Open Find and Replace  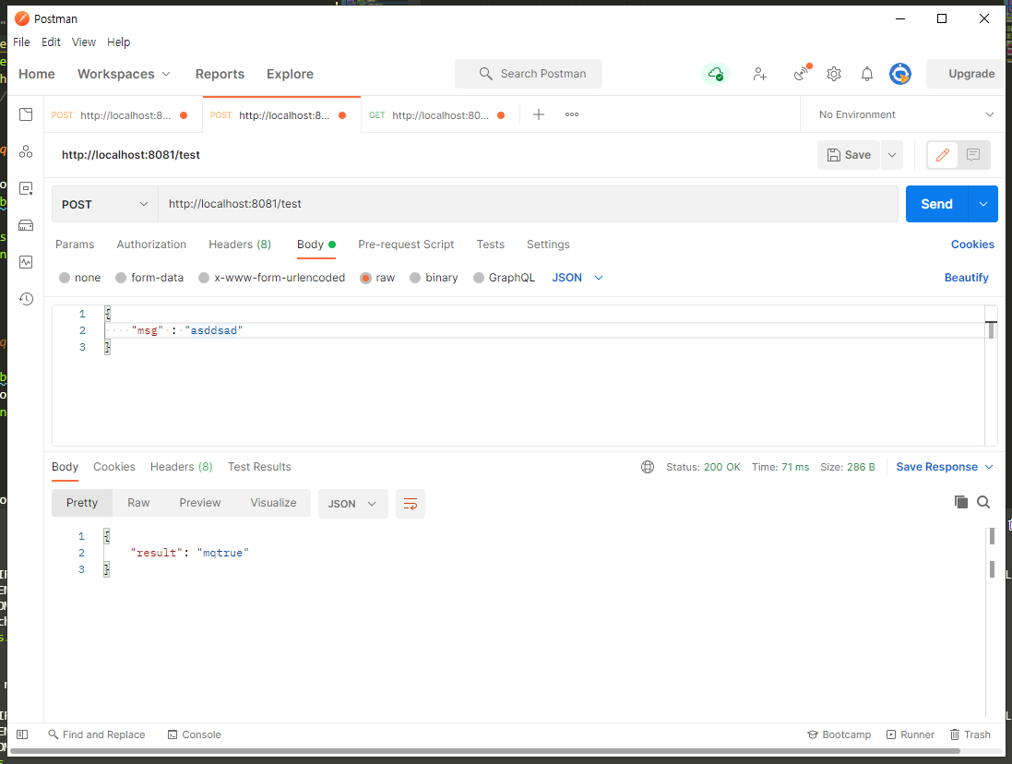97,734
